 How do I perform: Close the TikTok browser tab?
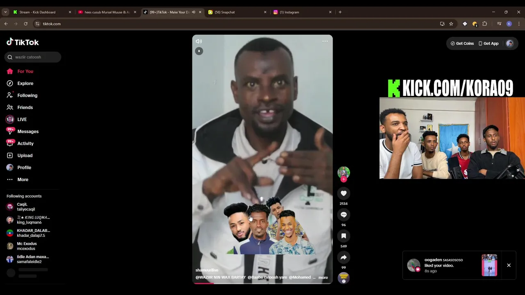pyautogui.click(x=200, y=12)
